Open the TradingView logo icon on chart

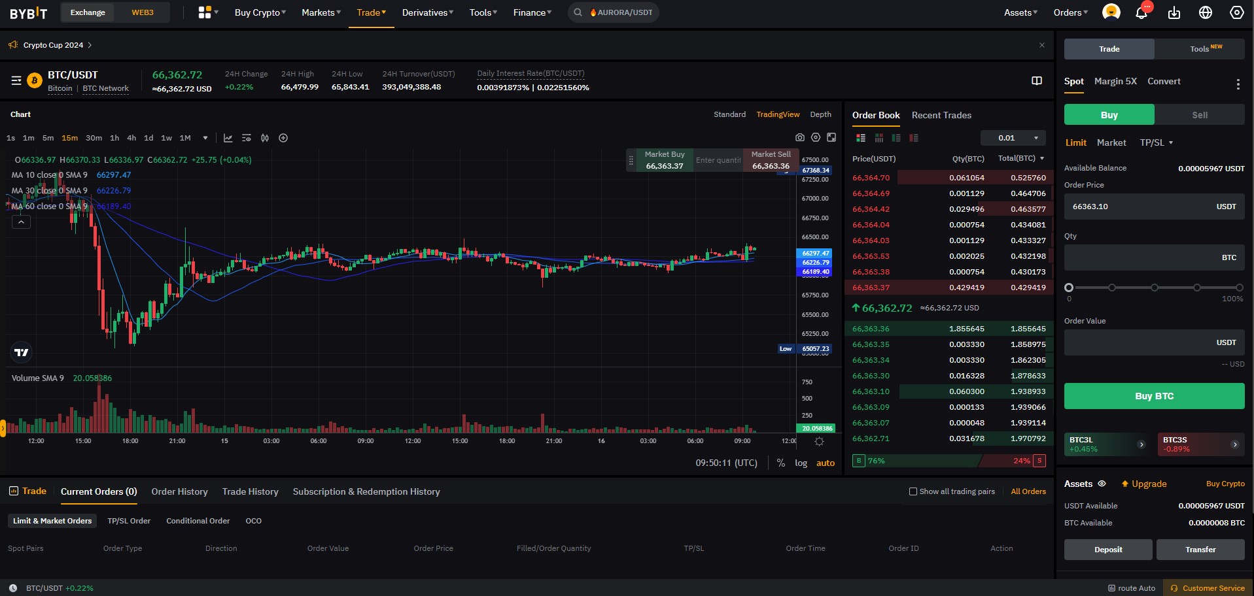(x=22, y=352)
